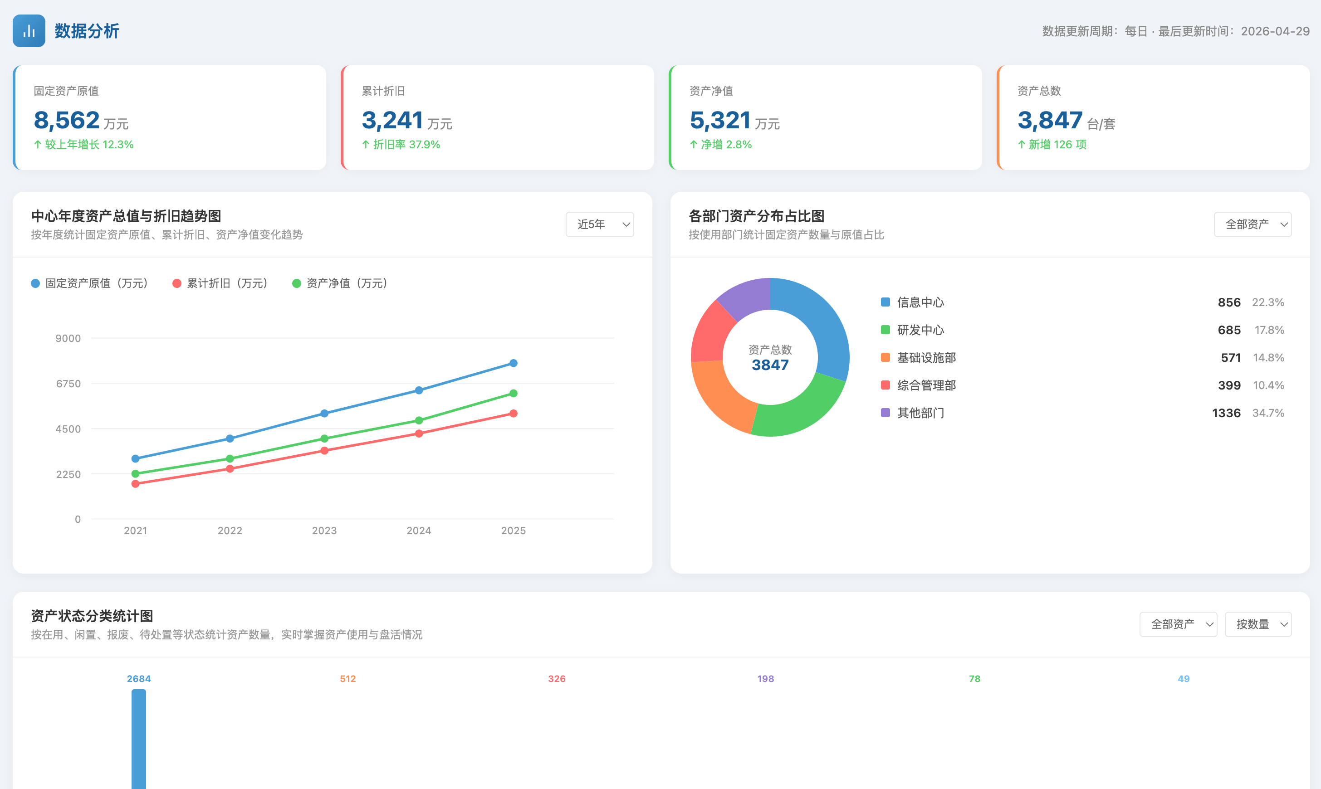Click the 2023 x-axis year label
The height and width of the screenshot is (789, 1321).
[324, 531]
